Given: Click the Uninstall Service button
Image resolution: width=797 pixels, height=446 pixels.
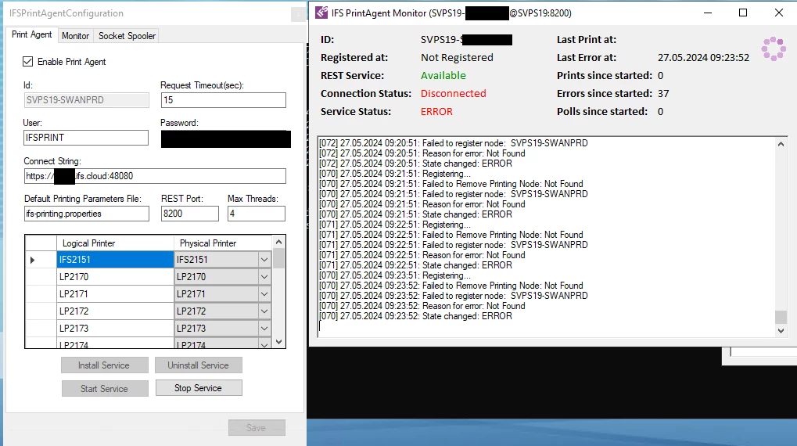Looking at the screenshot, I should click(x=198, y=365).
